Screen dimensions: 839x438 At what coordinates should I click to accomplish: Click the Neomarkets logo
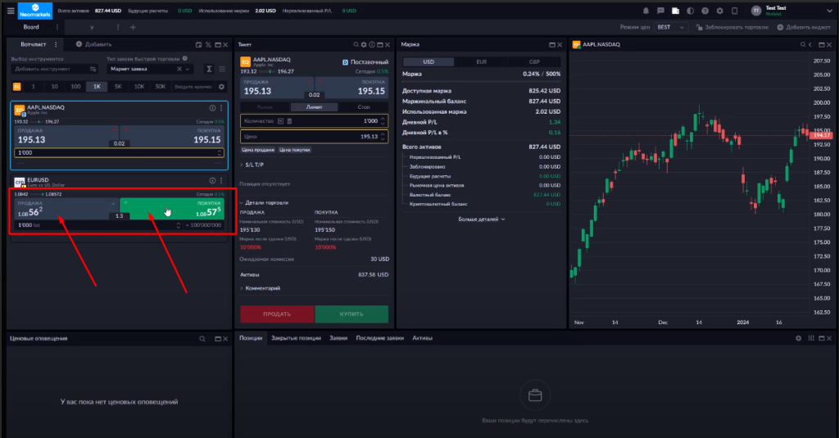pos(34,11)
